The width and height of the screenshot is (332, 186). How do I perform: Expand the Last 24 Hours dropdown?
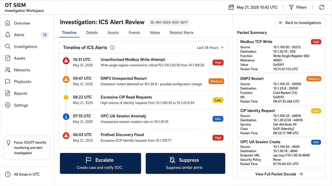[x=210, y=48]
